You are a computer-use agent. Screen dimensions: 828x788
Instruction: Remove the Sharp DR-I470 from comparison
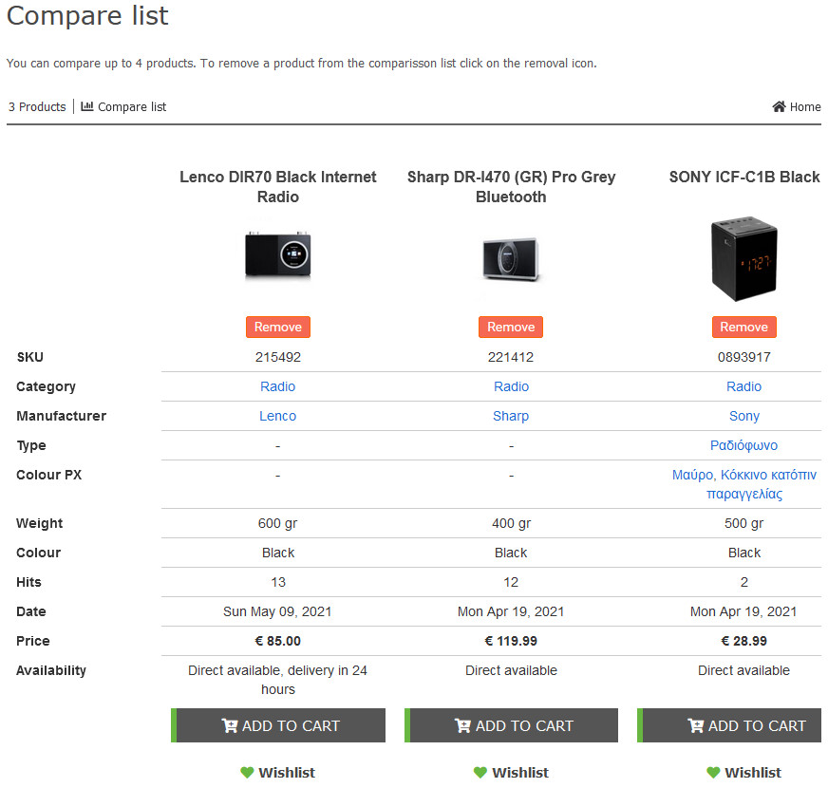click(x=511, y=327)
